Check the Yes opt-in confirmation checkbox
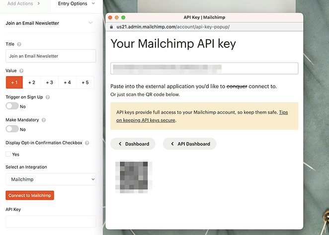The height and width of the screenshot is (235, 329). 8,154
